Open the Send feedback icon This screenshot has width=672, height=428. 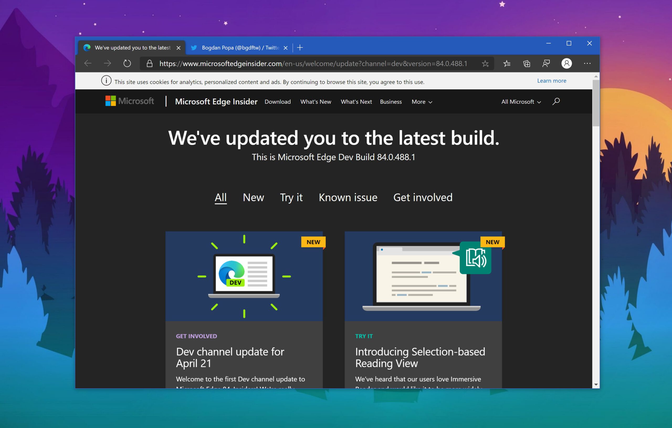click(546, 64)
